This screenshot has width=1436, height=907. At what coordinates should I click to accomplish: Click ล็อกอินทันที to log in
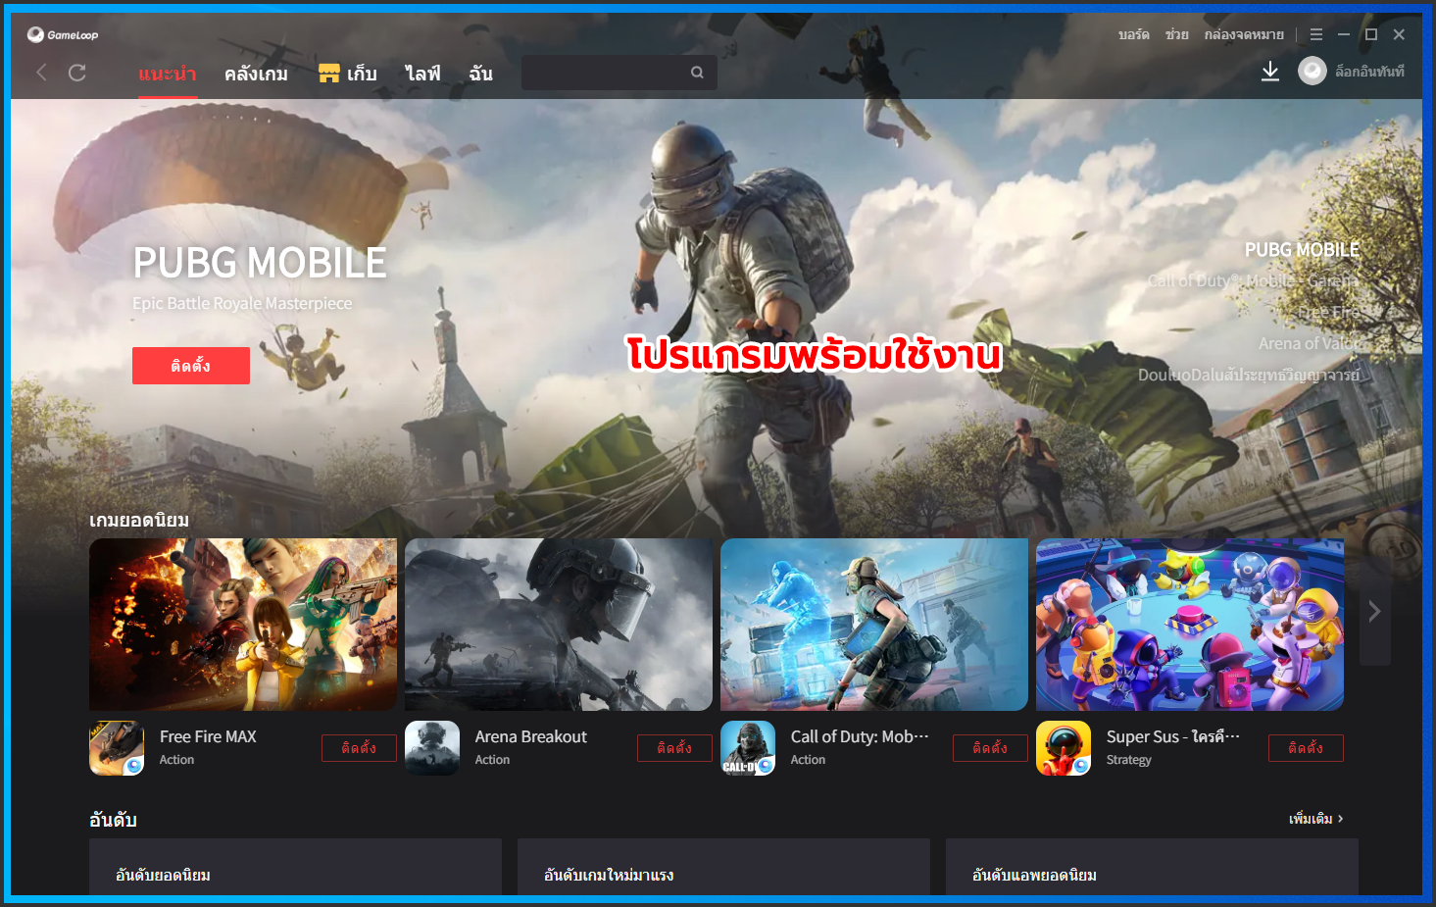click(1371, 71)
